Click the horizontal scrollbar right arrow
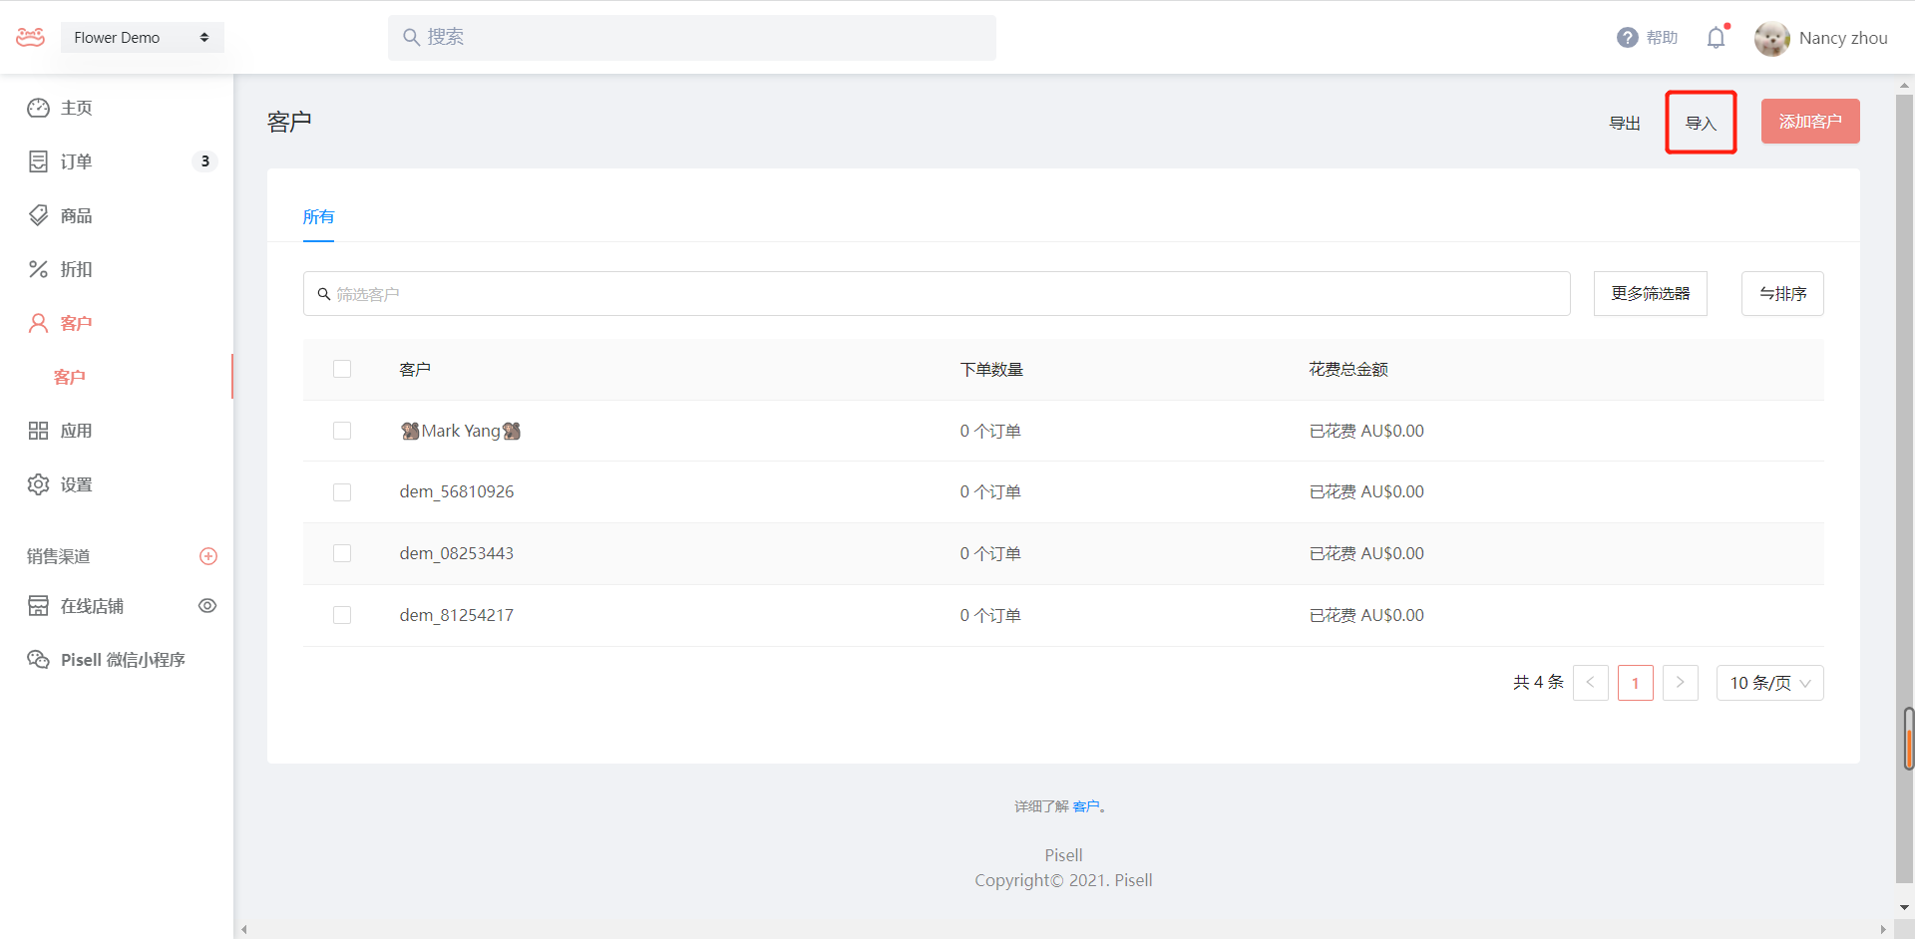Screen dimensions: 1915x939 coord(1883,929)
